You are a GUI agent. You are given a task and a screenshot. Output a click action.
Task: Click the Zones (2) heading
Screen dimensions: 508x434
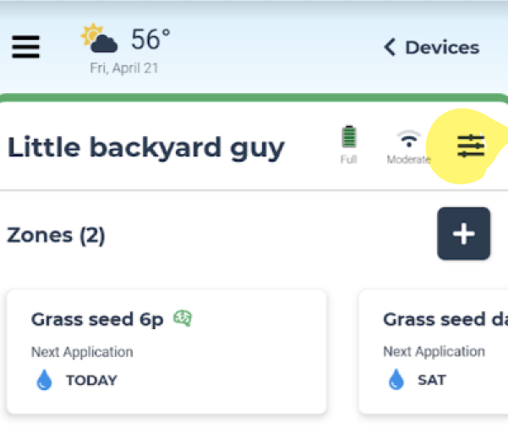[x=56, y=235]
